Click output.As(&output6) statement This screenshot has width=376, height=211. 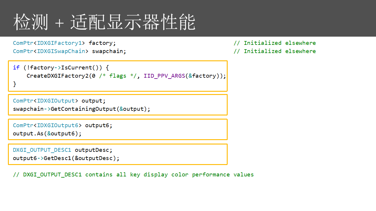coord(47,134)
